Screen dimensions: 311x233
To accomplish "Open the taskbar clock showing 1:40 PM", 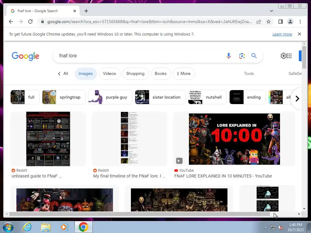I will 296,227.
